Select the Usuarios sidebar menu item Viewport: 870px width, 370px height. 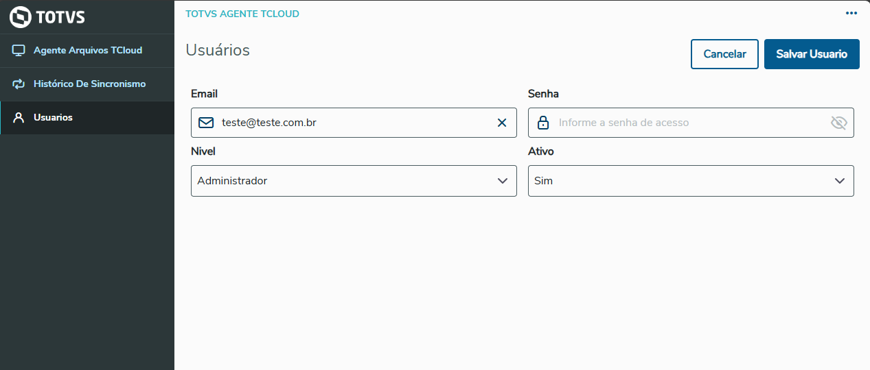[x=53, y=118]
